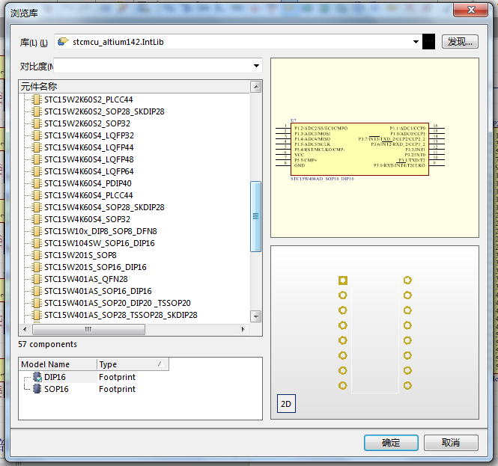Click the SOP16 footprint model icon

37,389
